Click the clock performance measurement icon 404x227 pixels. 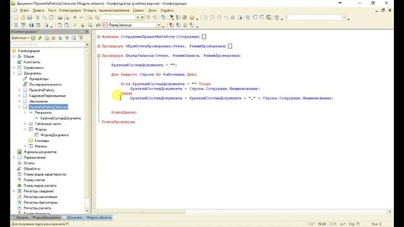point(276,18)
